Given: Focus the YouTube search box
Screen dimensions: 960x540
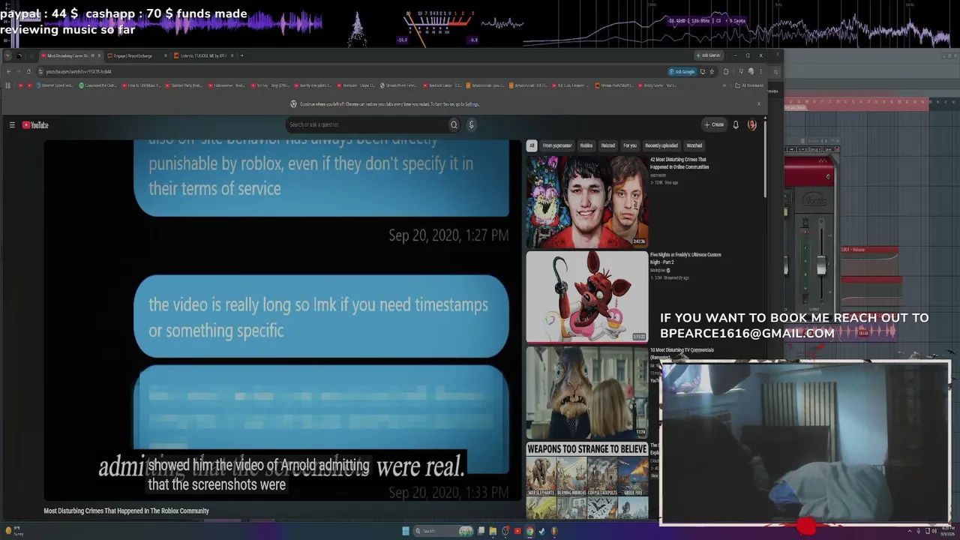Looking at the screenshot, I should 366,124.
